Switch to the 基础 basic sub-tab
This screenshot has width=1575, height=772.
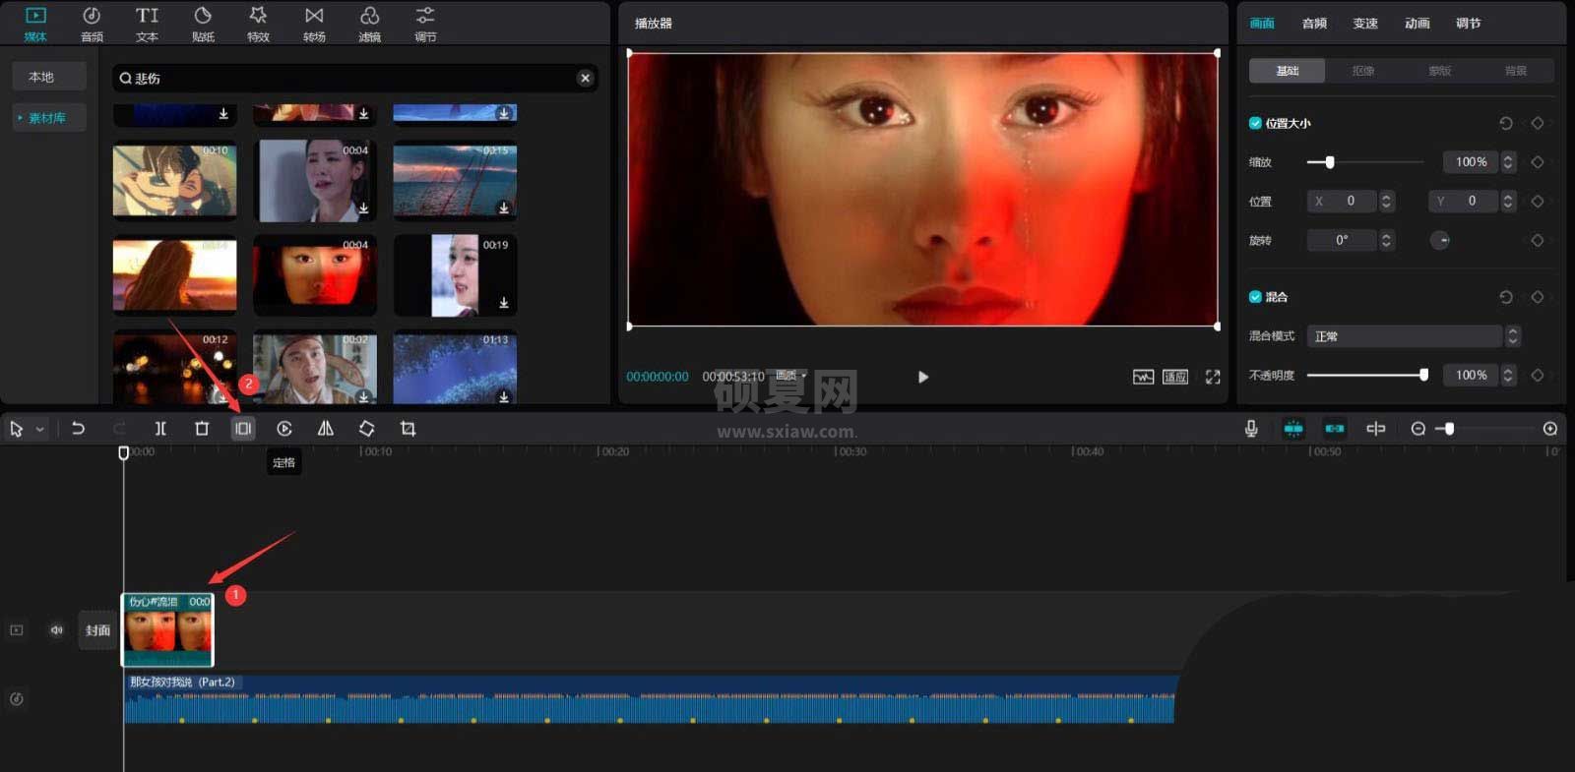click(1288, 71)
